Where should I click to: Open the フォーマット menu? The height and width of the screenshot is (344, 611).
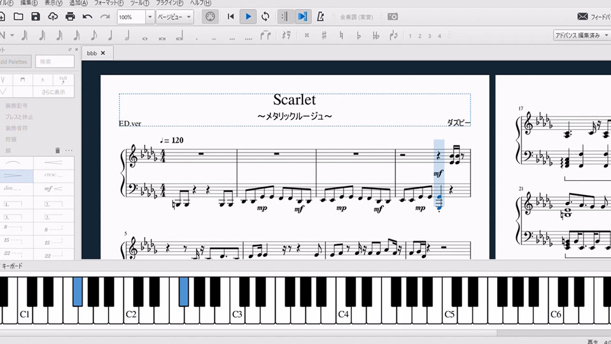(x=108, y=3)
